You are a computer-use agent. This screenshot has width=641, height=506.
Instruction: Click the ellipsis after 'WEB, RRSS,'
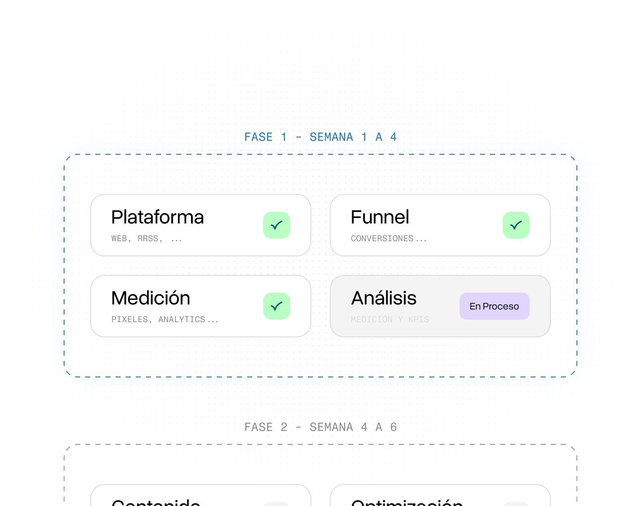point(176,240)
